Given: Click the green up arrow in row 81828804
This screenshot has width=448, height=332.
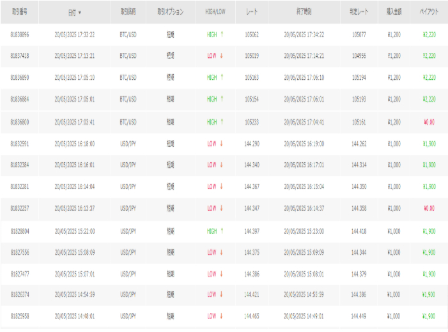Looking at the screenshot, I should point(222,231).
